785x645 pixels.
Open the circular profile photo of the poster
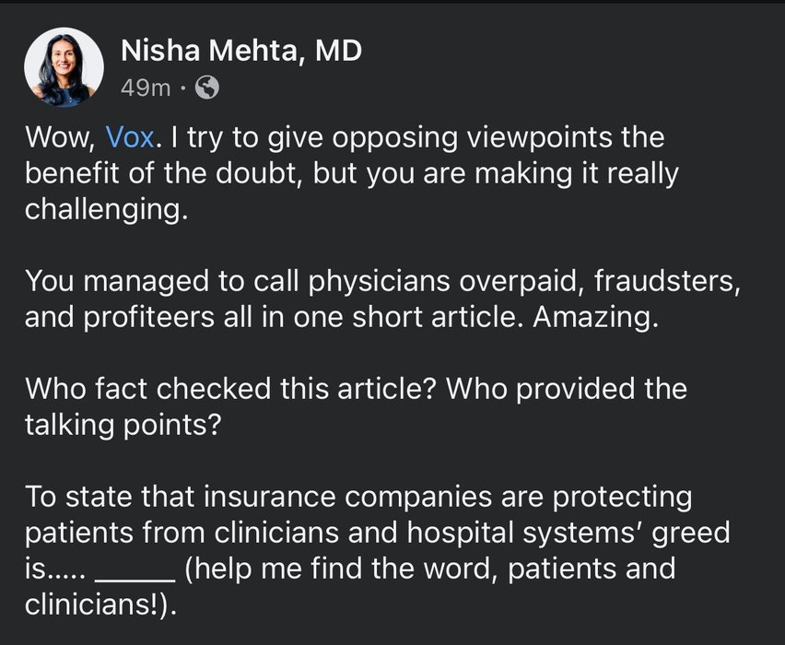click(x=64, y=67)
